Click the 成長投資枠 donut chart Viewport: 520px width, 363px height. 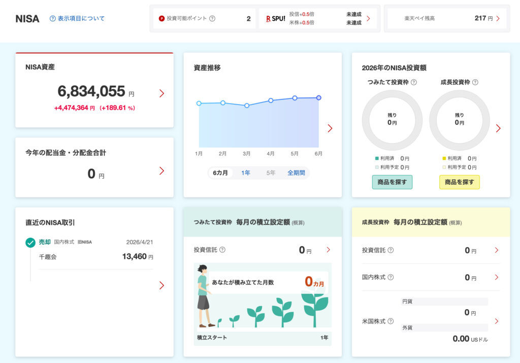(459, 120)
